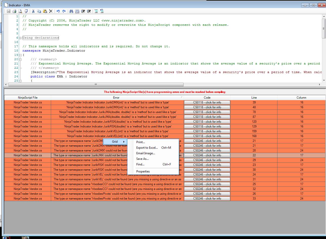326x239 pixels.
Task: Click the increase indent icon
Action: point(89,11)
